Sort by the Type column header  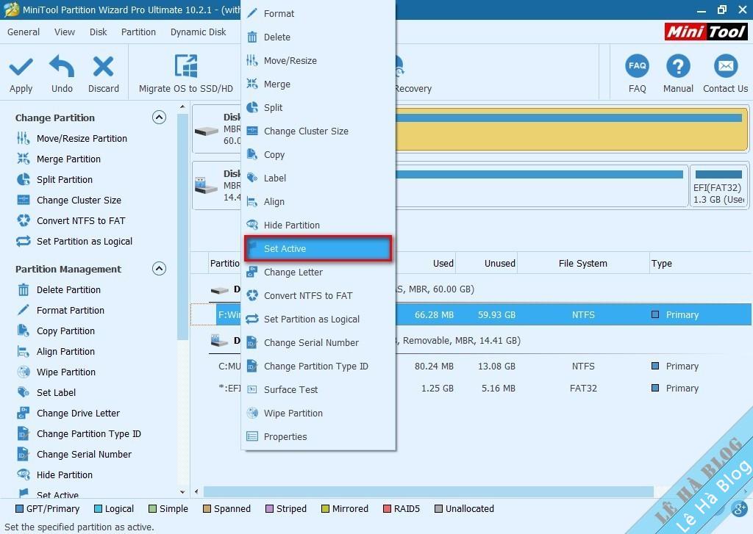tap(700, 264)
